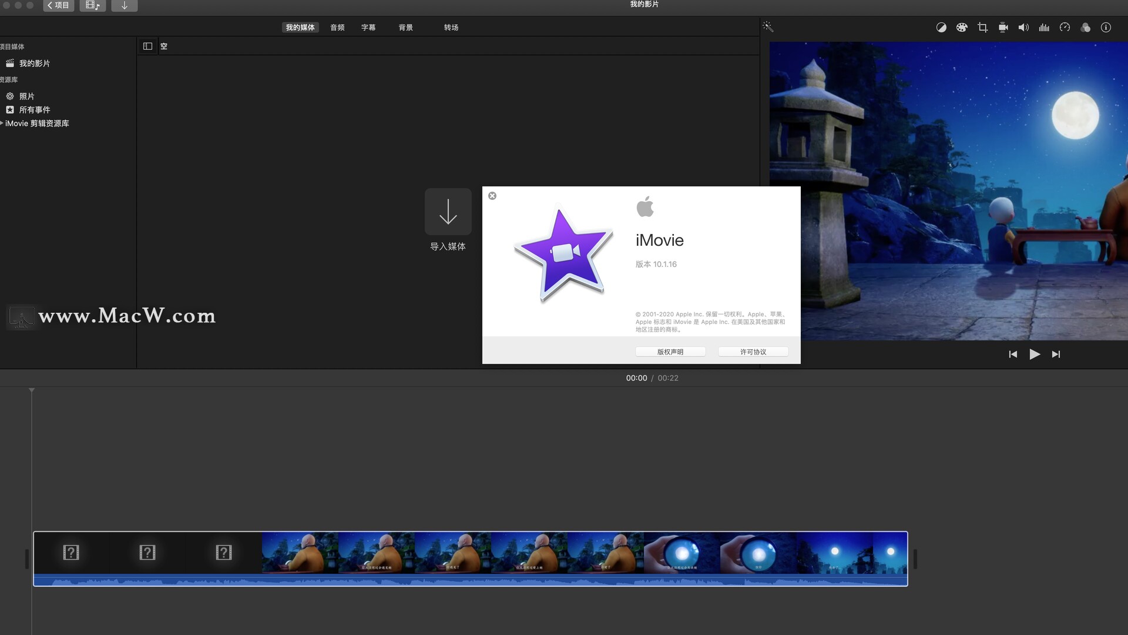
Task: Open the color balance tool
Action: point(941,28)
